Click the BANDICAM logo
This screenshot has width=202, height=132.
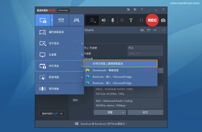[46, 10]
